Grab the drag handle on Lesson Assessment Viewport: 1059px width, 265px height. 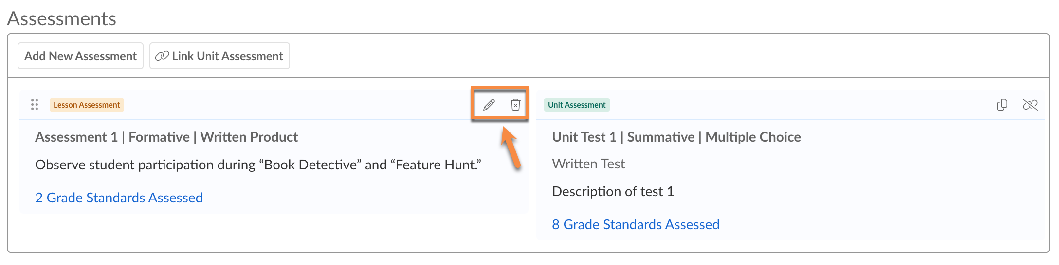tap(35, 105)
